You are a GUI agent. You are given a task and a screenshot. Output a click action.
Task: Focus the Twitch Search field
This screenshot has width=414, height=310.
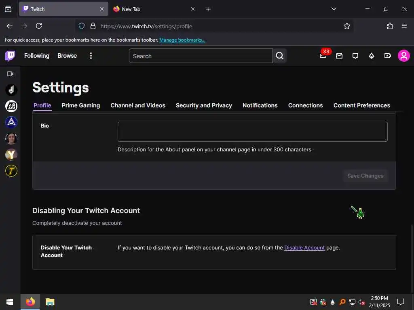pyautogui.click(x=201, y=56)
